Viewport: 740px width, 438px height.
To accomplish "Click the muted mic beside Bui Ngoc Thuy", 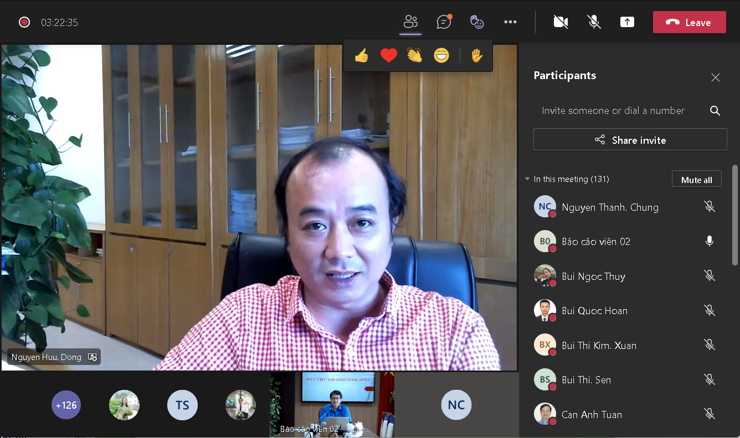I will tap(709, 276).
